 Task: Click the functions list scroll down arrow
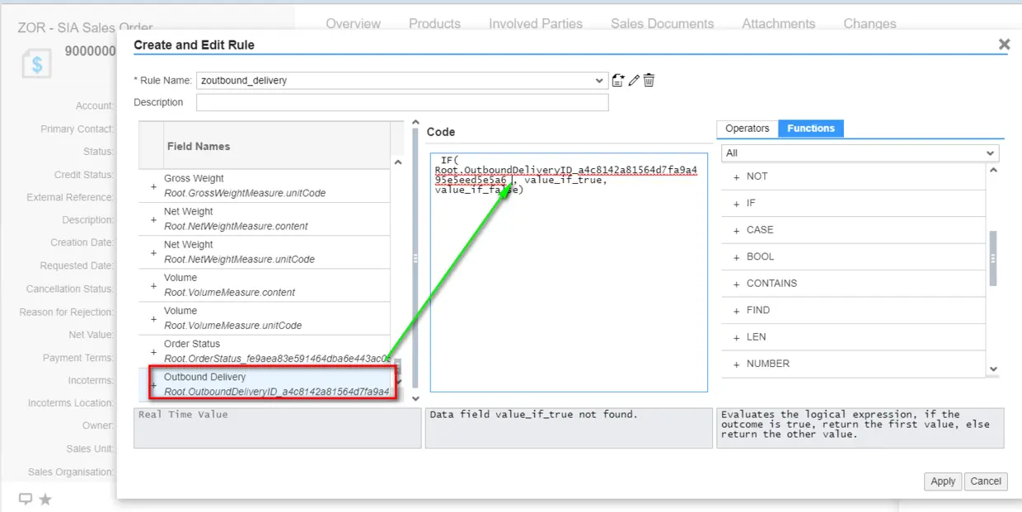(993, 369)
